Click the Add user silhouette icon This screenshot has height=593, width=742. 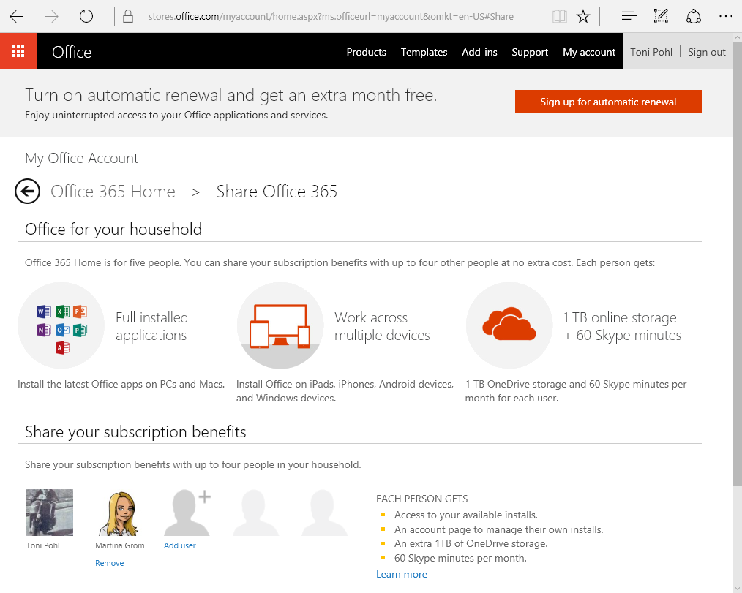[x=186, y=513]
